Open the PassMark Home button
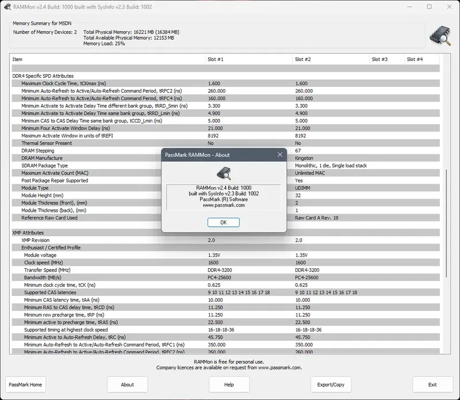 pyautogui.click(x=25, y=384)
